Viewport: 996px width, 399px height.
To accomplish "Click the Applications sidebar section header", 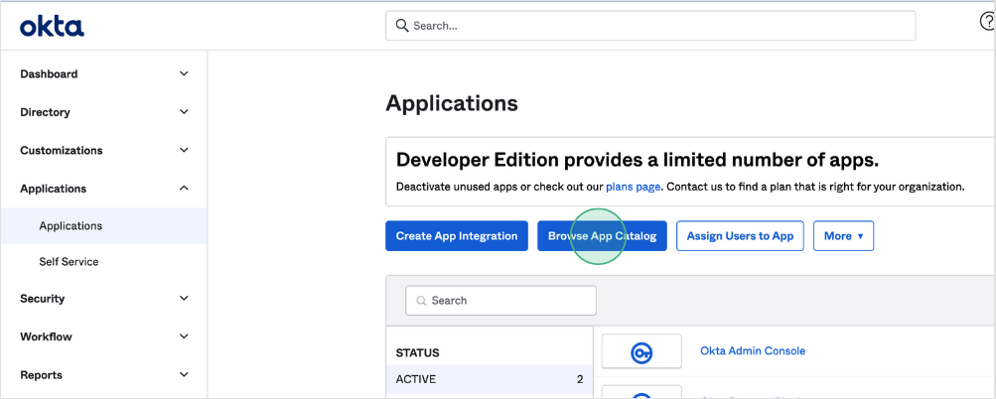I will point(54,189).
